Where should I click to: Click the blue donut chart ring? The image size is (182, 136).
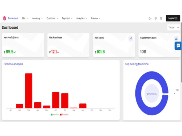138,93
